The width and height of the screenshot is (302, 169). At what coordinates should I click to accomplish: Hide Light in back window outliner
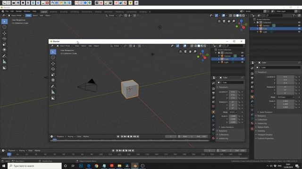299,32
